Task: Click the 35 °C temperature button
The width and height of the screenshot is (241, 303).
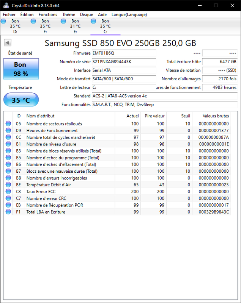Action: 21,100
